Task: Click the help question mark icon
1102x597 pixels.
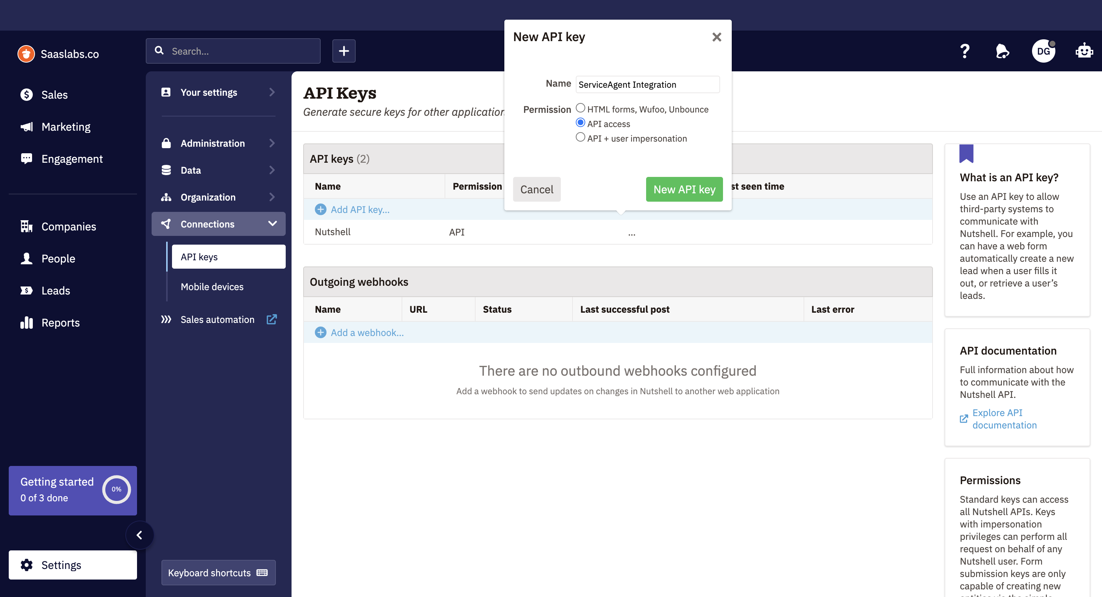Action: (965, 51)
